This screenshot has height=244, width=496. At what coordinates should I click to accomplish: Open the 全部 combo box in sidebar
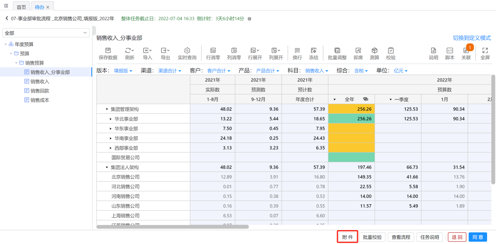pyautogui.click(x=46, y=33)
